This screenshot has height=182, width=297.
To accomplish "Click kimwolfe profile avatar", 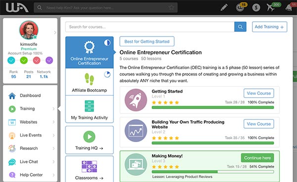I will pyautogui.click(x=29, y=30).
